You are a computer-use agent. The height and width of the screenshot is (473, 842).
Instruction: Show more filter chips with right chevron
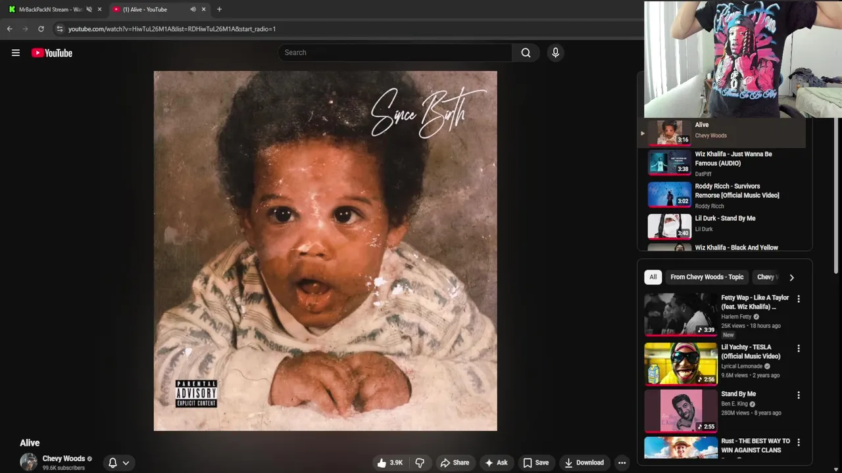click(791, 277)
